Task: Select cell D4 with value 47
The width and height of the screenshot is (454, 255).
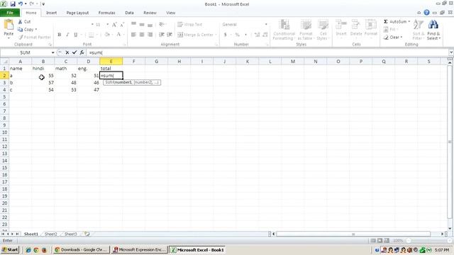Action: (88, 90)
